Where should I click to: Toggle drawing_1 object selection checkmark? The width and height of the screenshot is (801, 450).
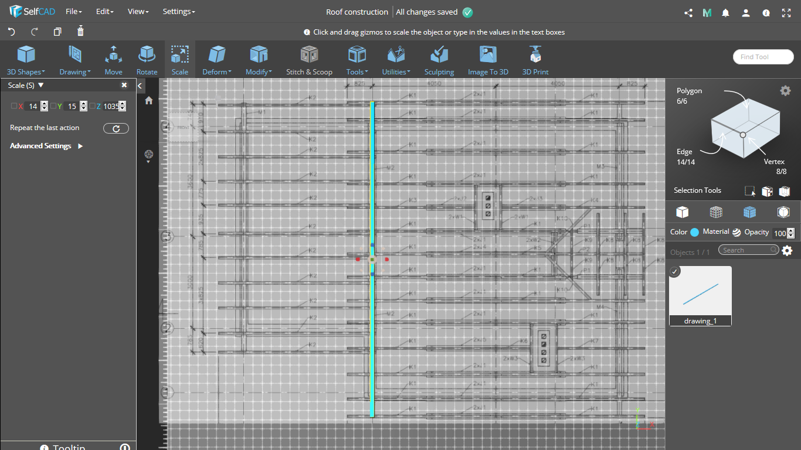[x=675, y=271]
